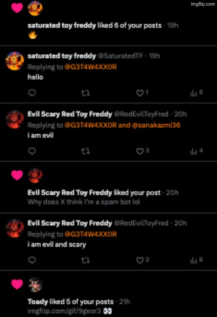
Task: Open the @sanakazmi36 mention link
Action: (156, 125)
